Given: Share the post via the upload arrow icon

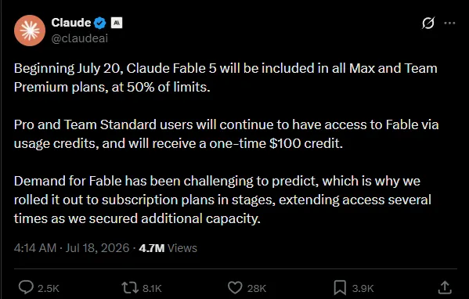Looking at the screenshot, I should tap(445, 287).
